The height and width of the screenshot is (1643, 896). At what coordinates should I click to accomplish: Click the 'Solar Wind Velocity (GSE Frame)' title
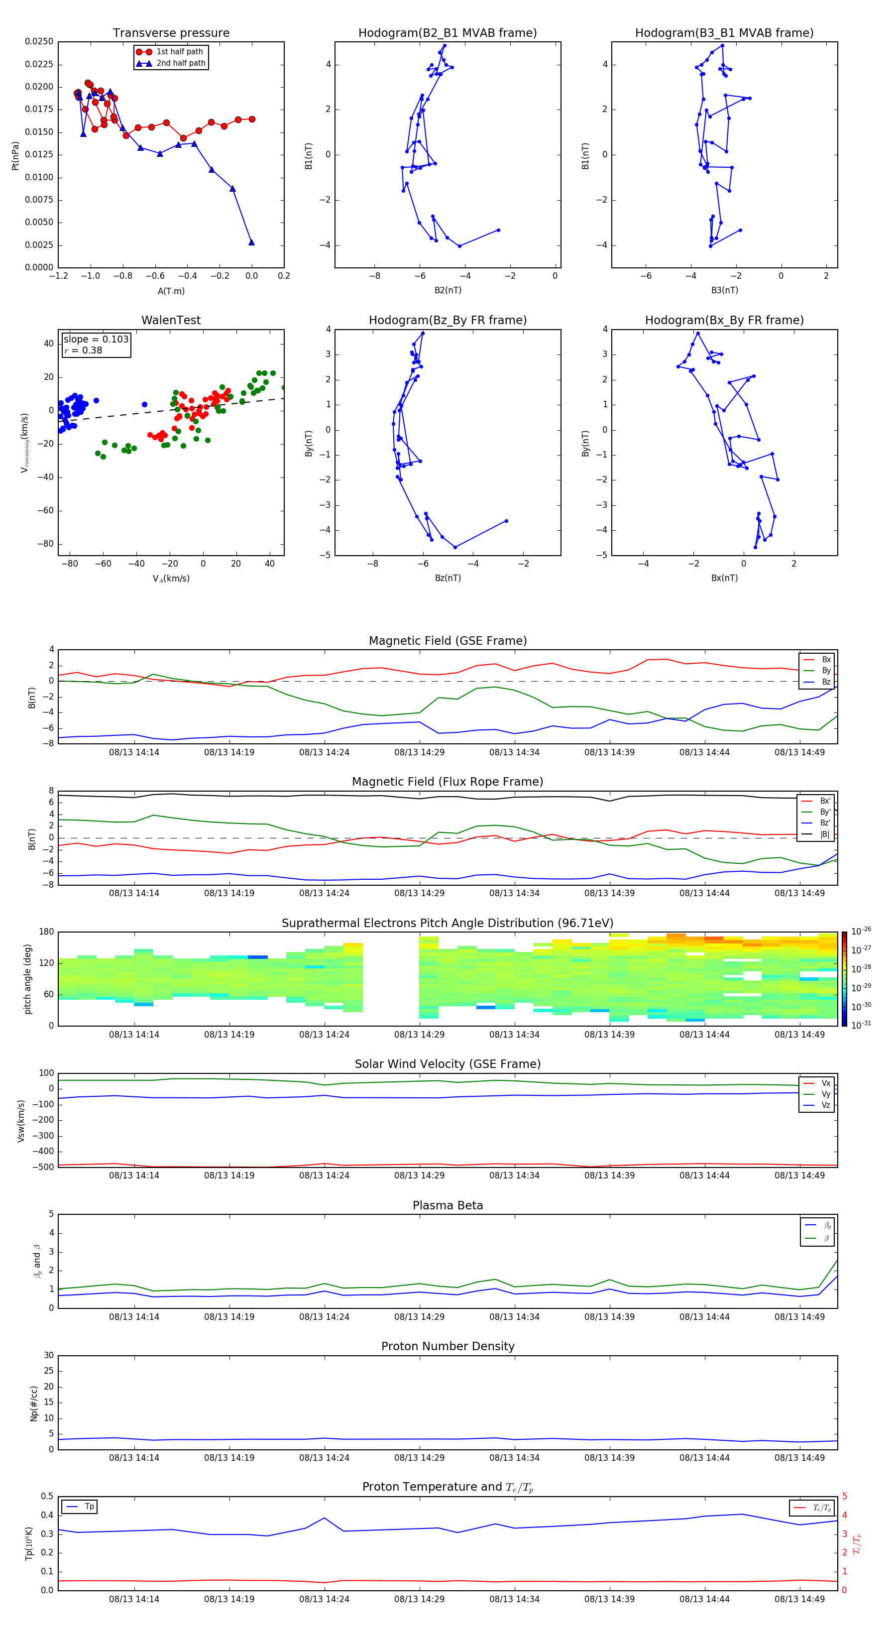coord(448,1064)
